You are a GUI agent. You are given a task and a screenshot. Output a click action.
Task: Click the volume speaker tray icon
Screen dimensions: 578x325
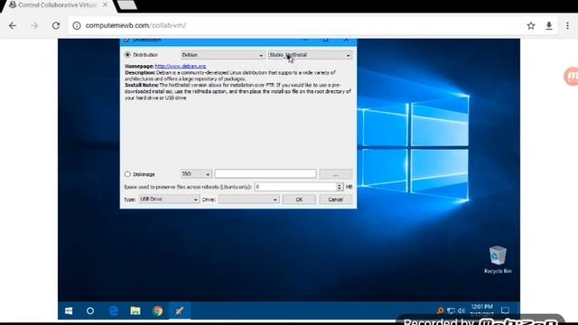coord(461,311)
